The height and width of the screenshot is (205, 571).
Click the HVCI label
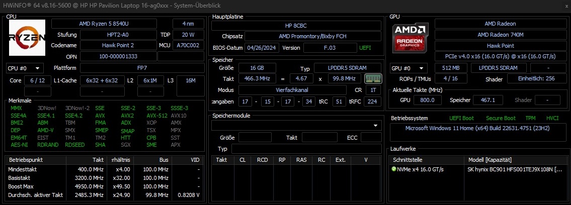(552, 118)
